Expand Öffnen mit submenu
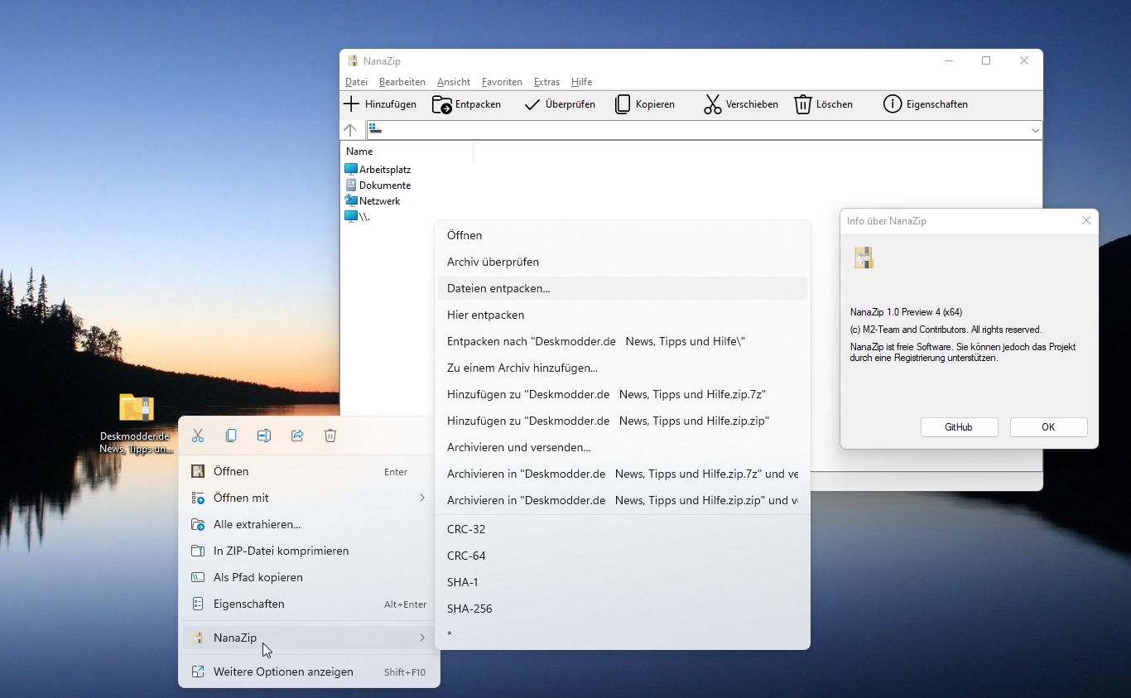The image size is (1131, 698). [421, 498]
